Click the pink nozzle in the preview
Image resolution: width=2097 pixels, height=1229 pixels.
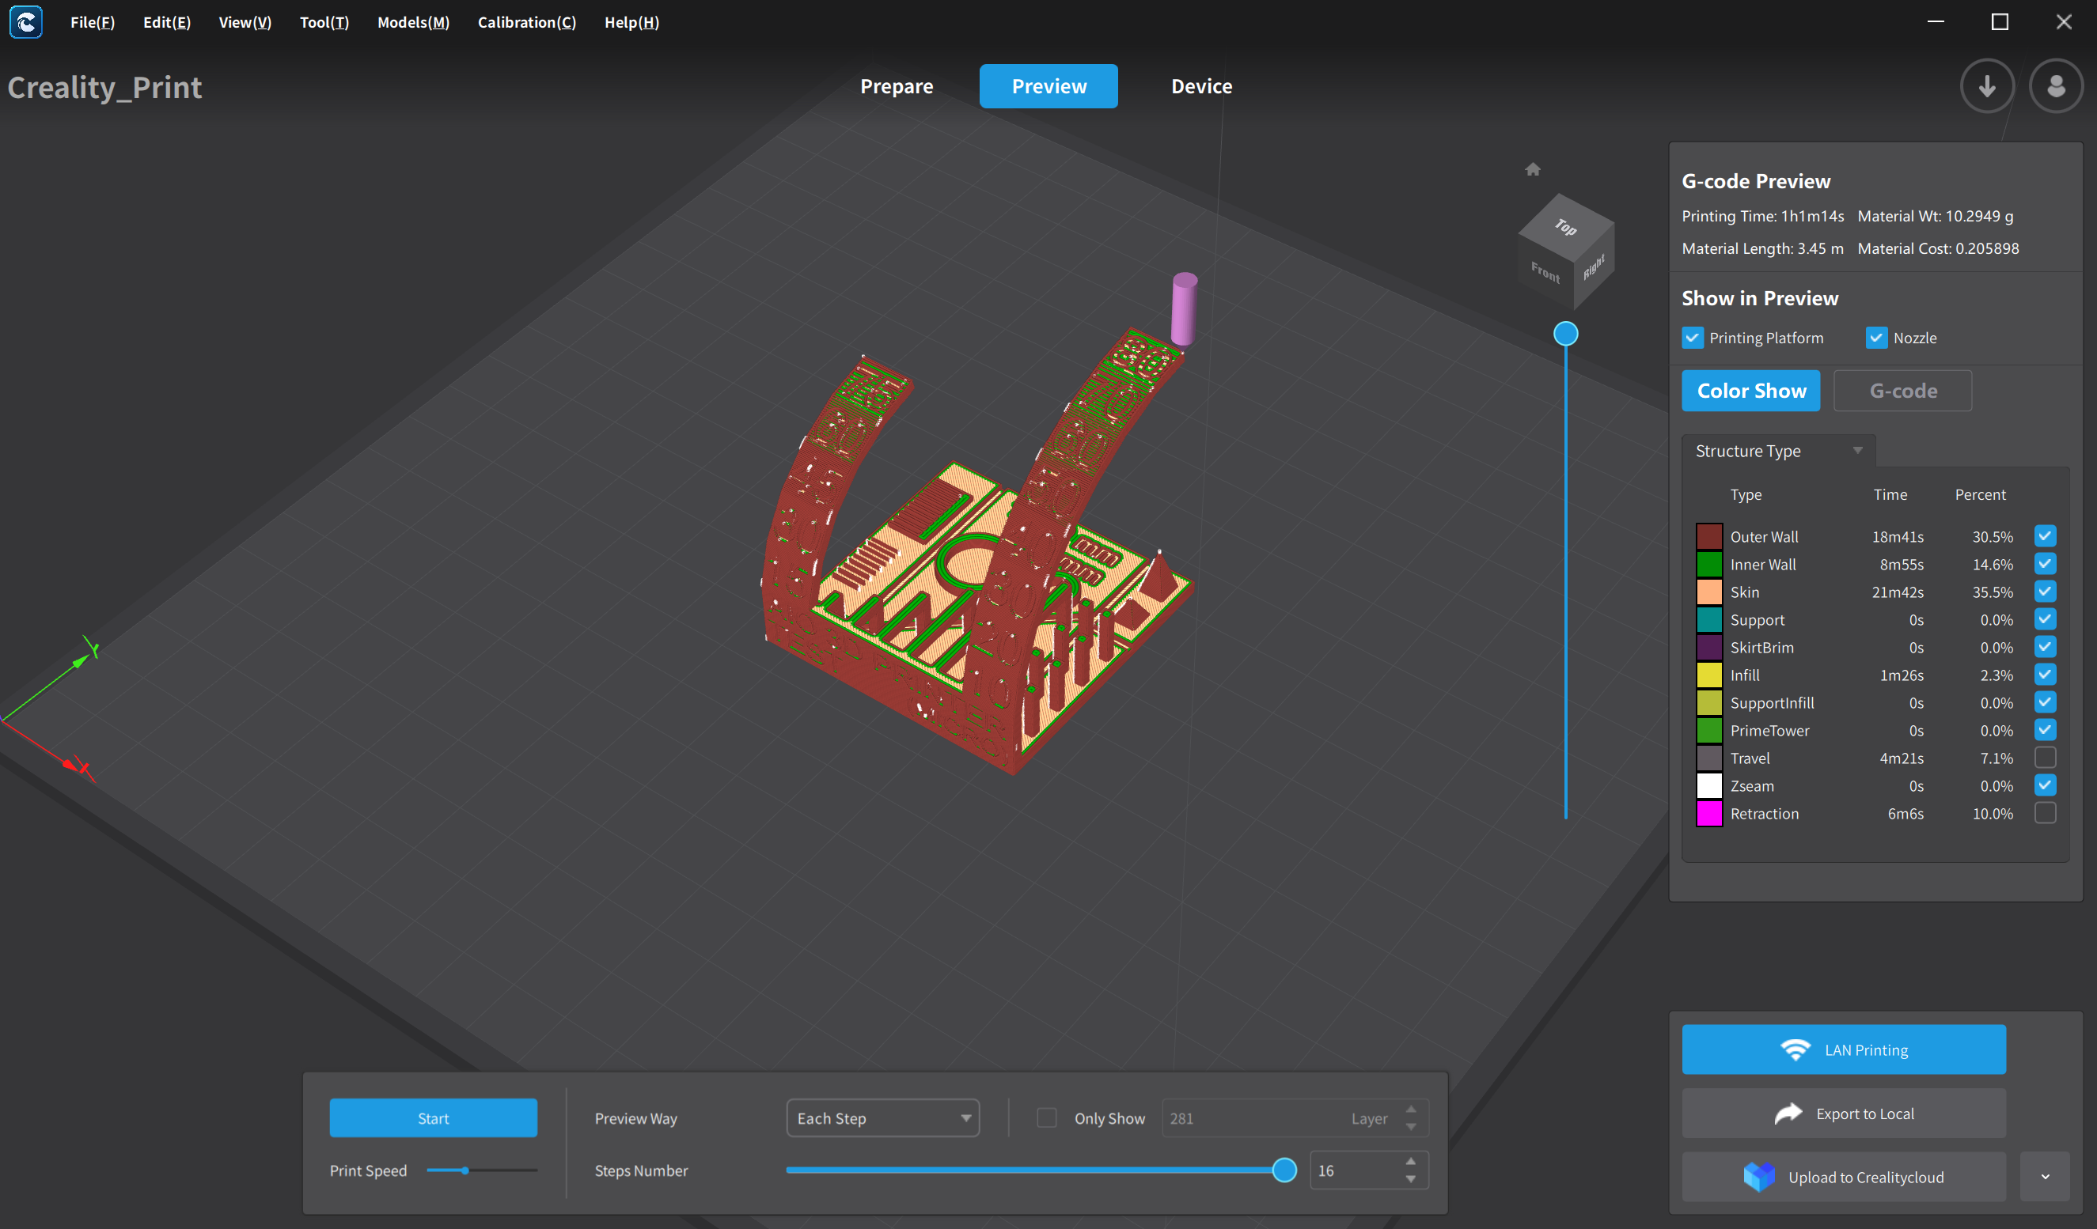point(1183,308)
